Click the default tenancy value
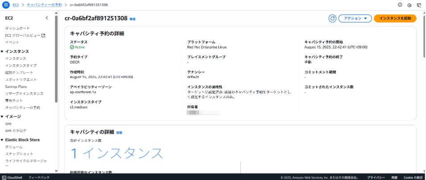Image resolution: width=426 pixels, height=180 pixels. click(193, 77)
